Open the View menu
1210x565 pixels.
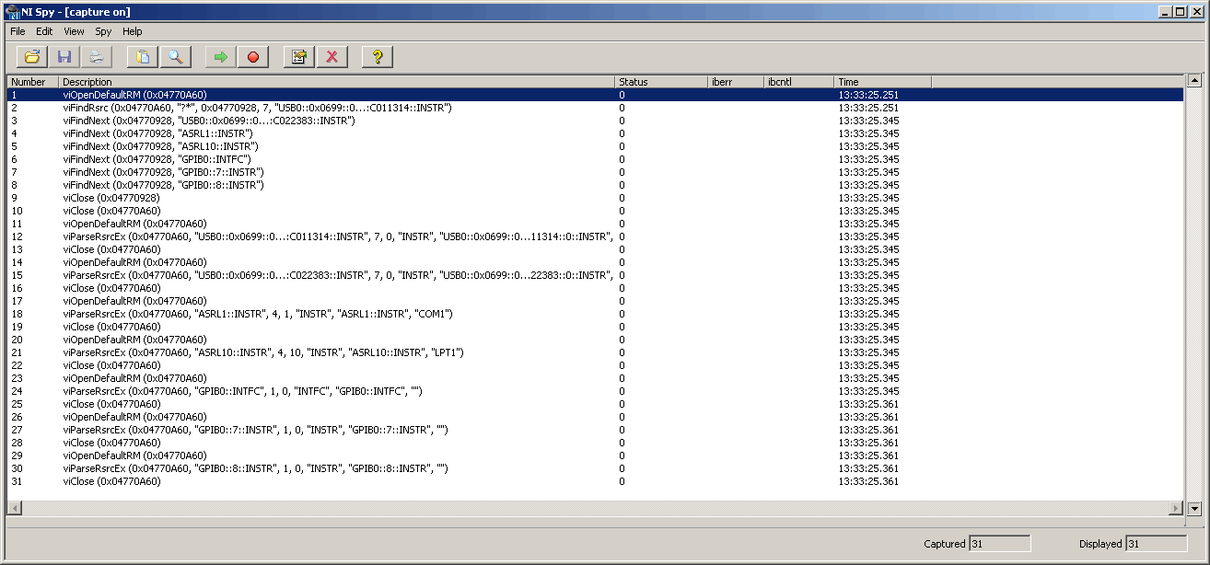(x=75, y=31)
